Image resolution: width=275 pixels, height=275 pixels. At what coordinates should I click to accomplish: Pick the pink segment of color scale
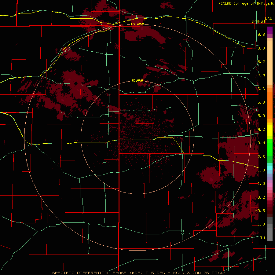(270, 185)
